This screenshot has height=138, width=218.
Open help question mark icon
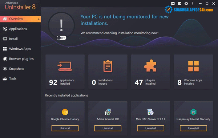coord(193,4)
